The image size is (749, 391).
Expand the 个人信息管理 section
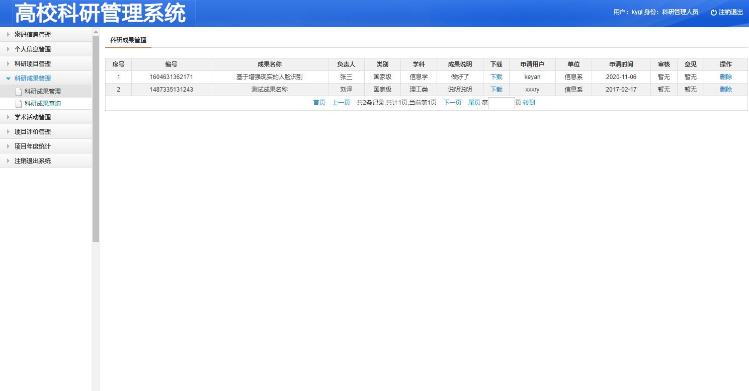point(33,49)
